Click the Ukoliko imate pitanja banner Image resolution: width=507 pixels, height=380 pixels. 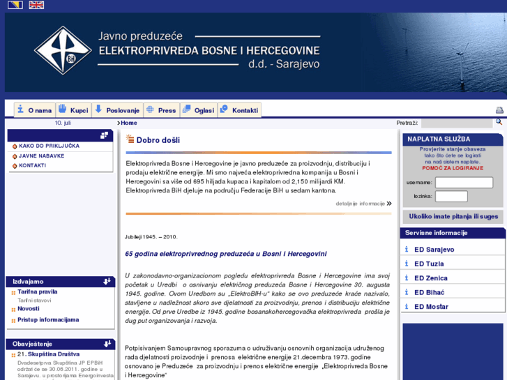453,217
